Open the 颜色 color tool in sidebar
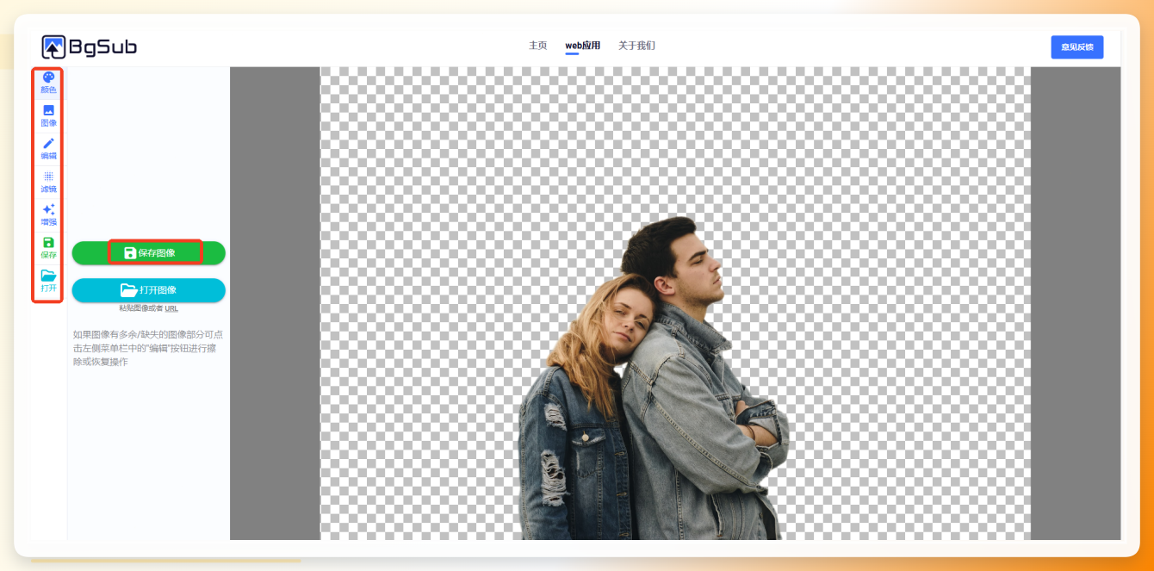The width and height of the screenshot is (1154, 571). [x=48, y=83]
